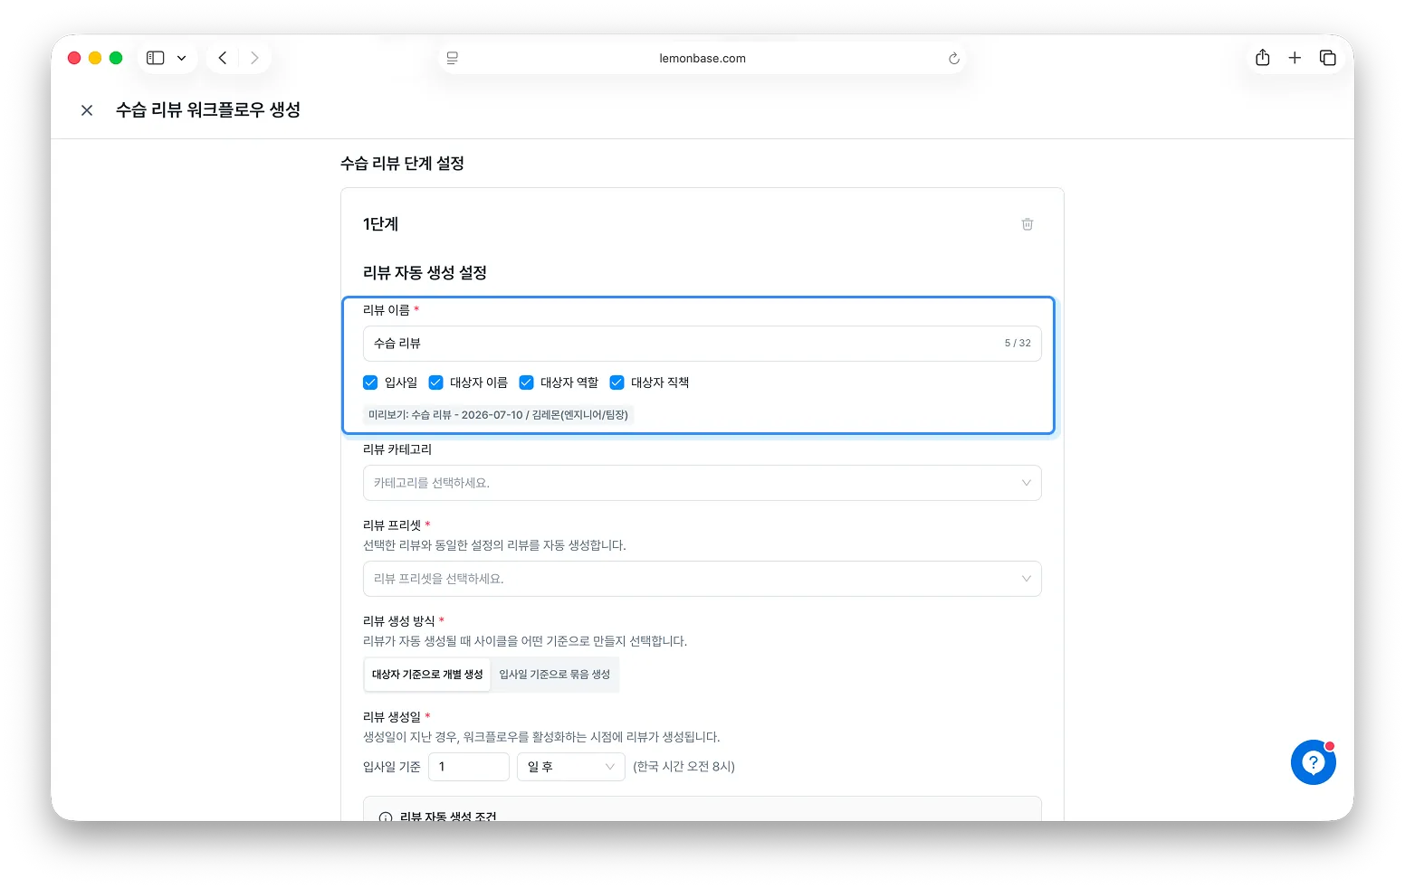The image size is (1405, 888).
Task: Open the sidebar options chevron
Action: coord(182,58)
